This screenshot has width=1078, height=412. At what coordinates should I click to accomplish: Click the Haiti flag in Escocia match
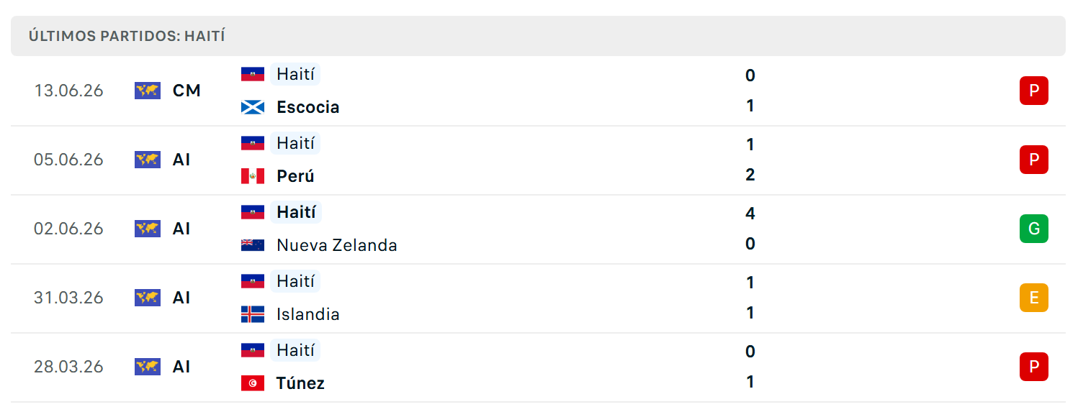253,74
